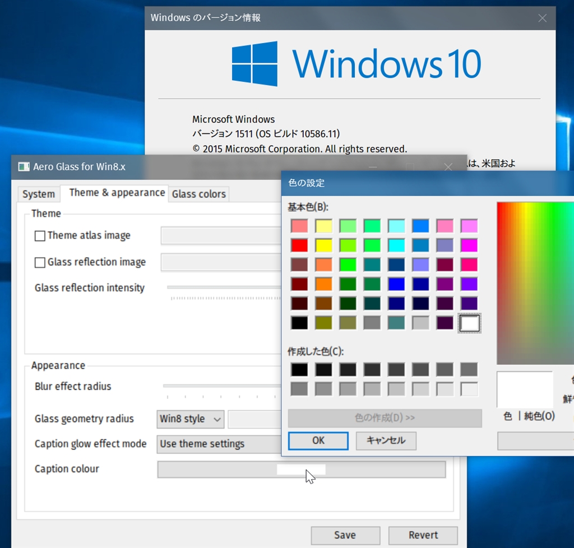Click the Save button
The width and height of the screenshot is (574, 548).
pyautogui.click(x=345, y=535)
